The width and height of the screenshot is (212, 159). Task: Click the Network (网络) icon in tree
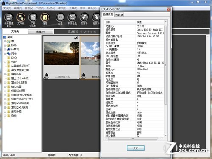tap(9, 53)
